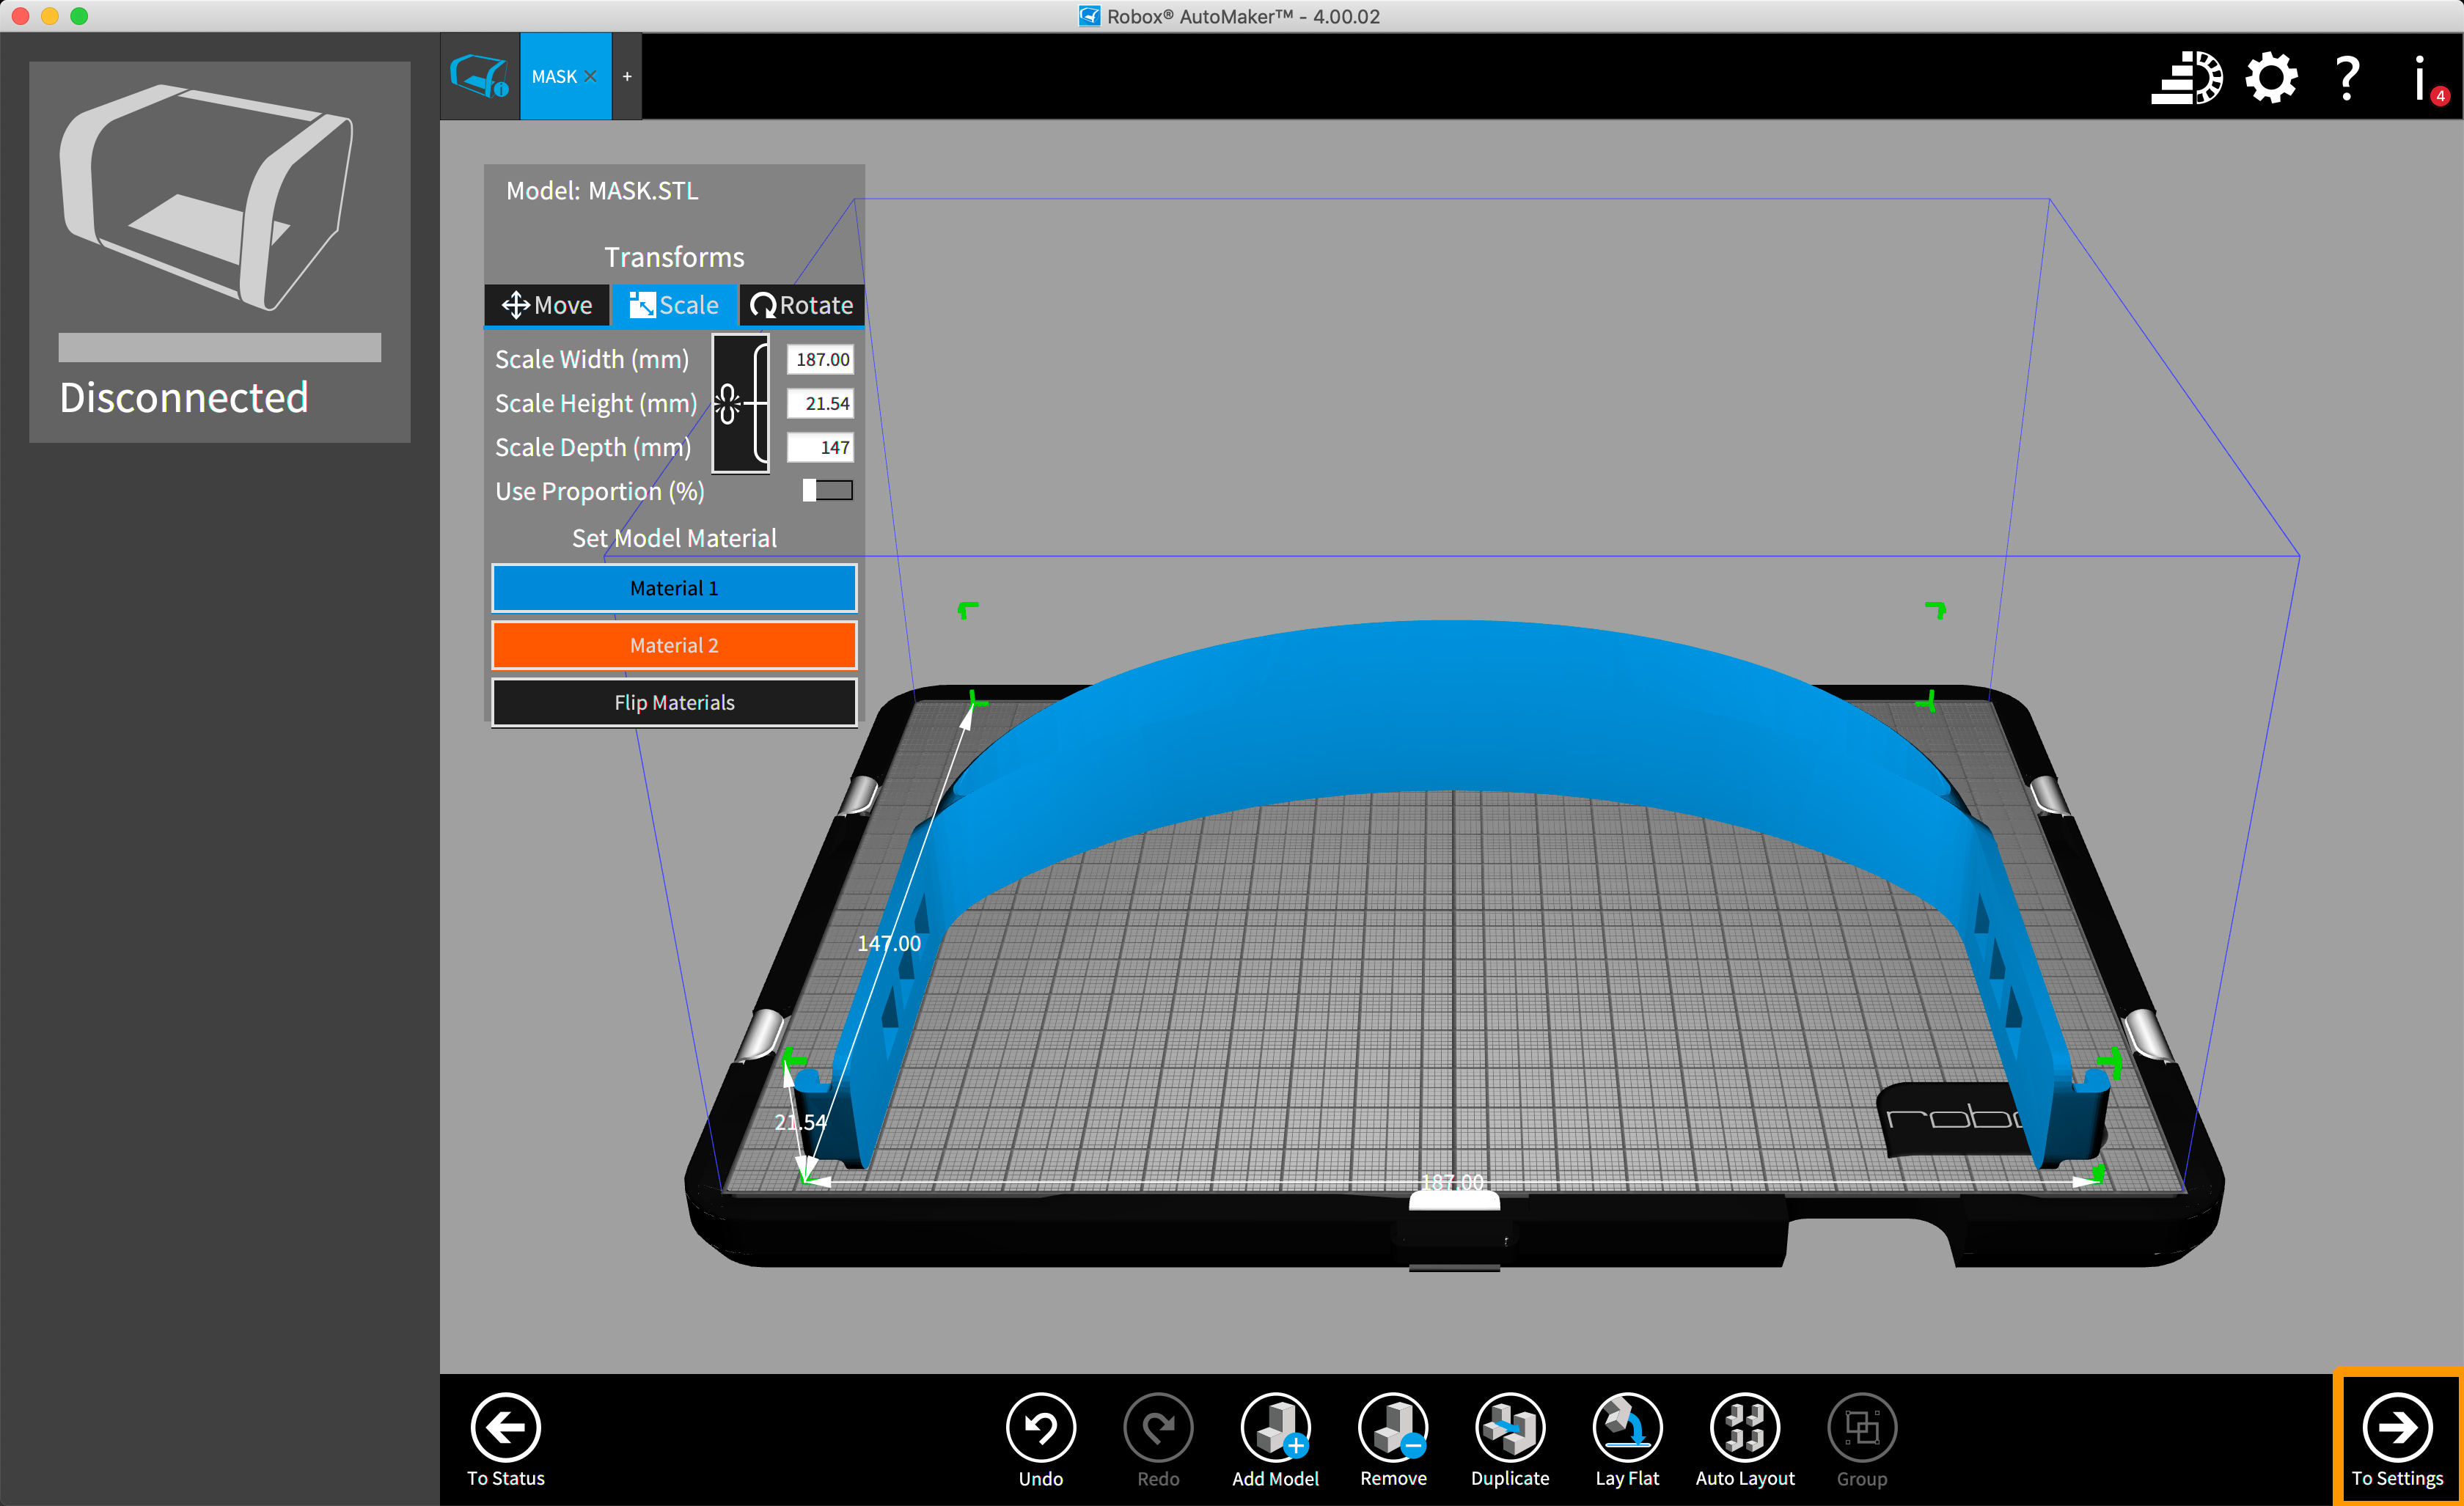Toggle Use Proportion (%) switch
Screen dimensions: 2464x1506
coord(827,490)
